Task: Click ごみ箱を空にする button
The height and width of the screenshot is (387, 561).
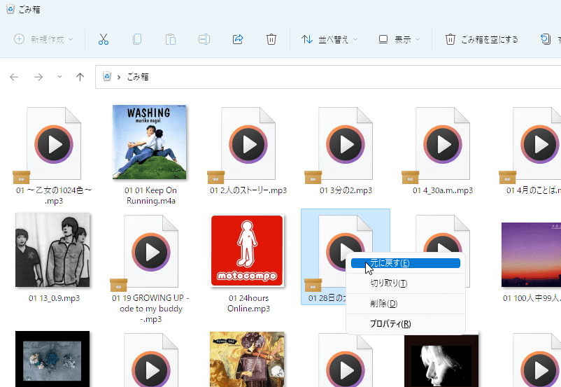Action: [x=481, y=39]
